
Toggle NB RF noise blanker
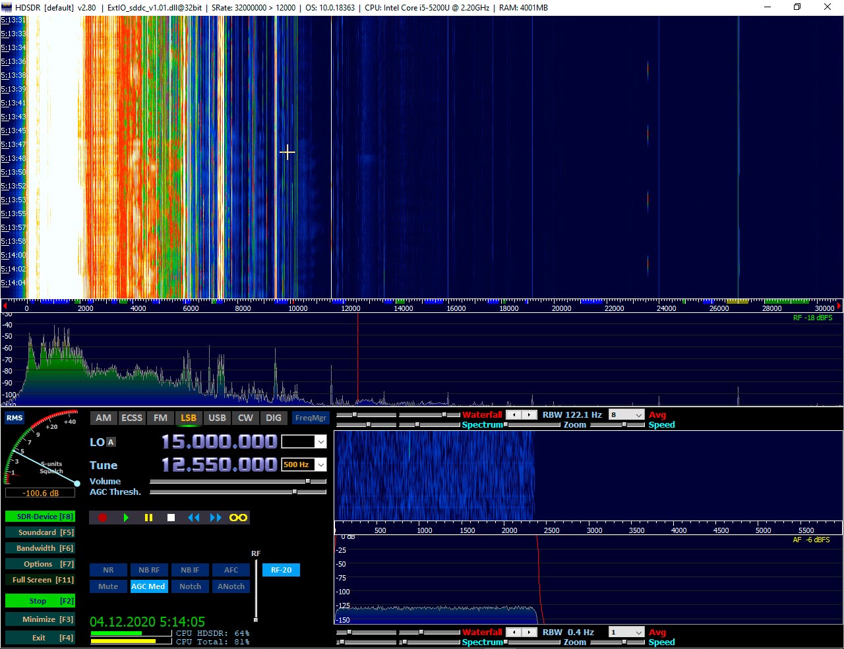(x=149, y=570)
